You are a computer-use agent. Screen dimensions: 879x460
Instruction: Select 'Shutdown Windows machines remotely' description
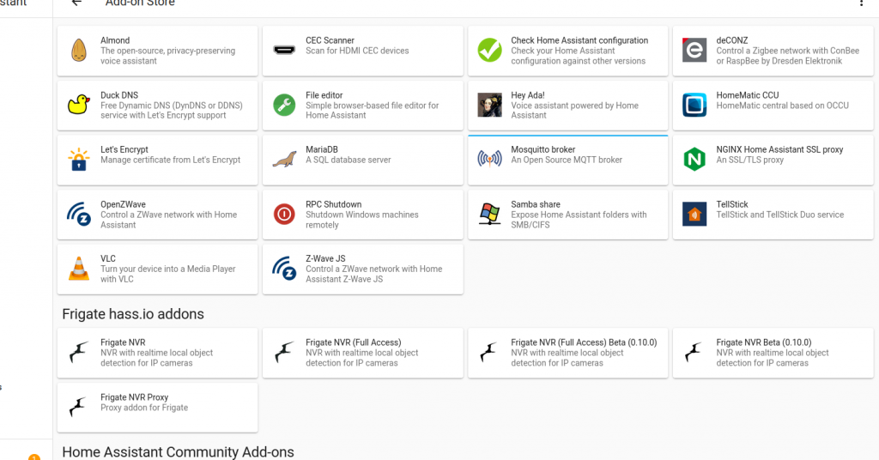361,220
